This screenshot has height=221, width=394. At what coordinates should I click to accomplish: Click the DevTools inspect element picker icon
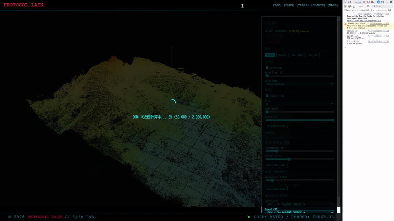pyautogui.click(x=345, y=2)
